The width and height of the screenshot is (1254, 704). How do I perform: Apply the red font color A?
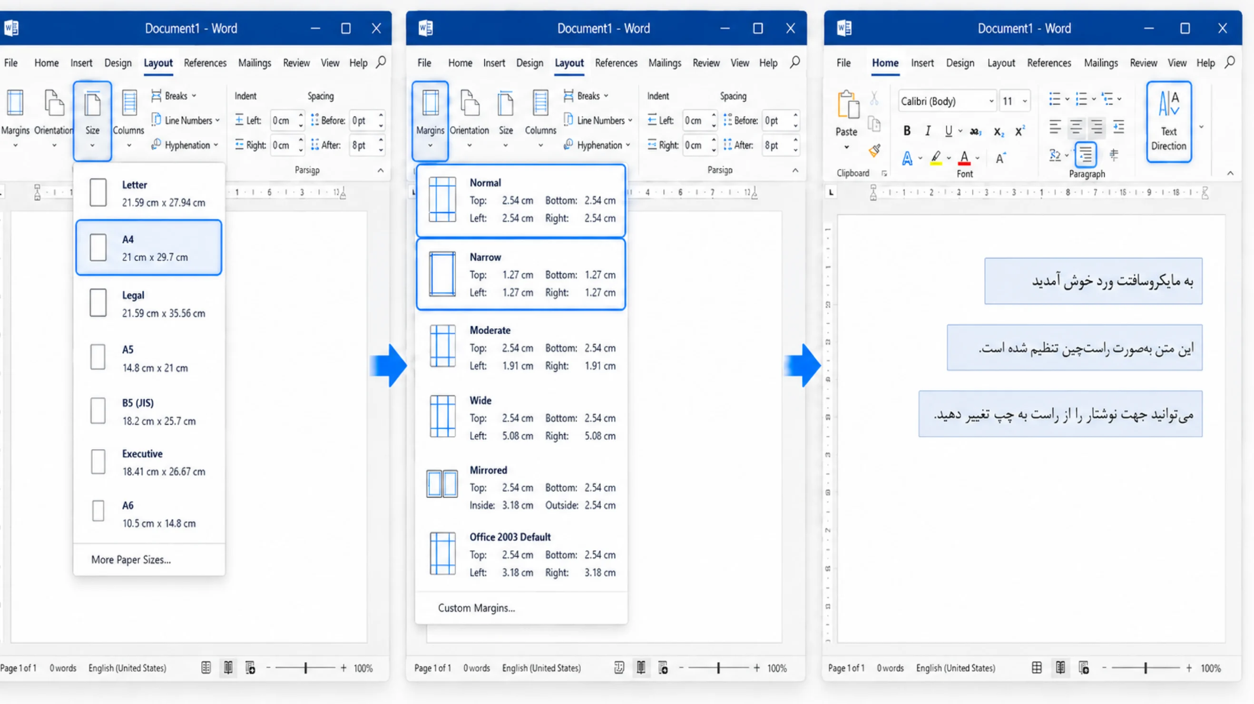tap(964, 158)
